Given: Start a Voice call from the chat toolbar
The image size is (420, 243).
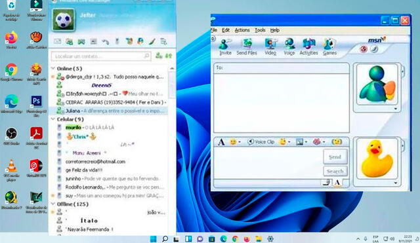Looking at the screenshot, I should click(x=289, y=47).
